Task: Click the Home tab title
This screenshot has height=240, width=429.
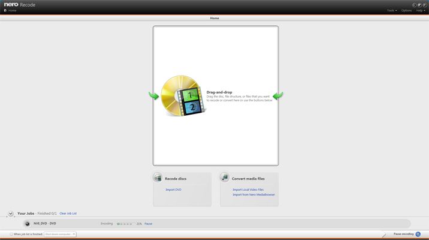Action: [214, 18]
